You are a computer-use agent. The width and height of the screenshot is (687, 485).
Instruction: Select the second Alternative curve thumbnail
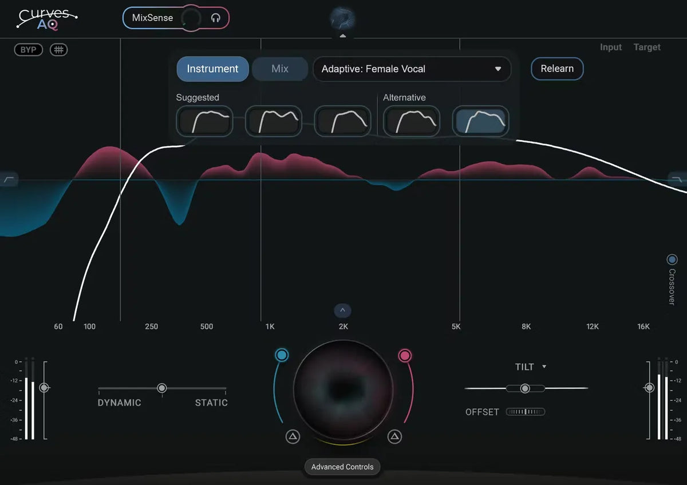[480, 121]
